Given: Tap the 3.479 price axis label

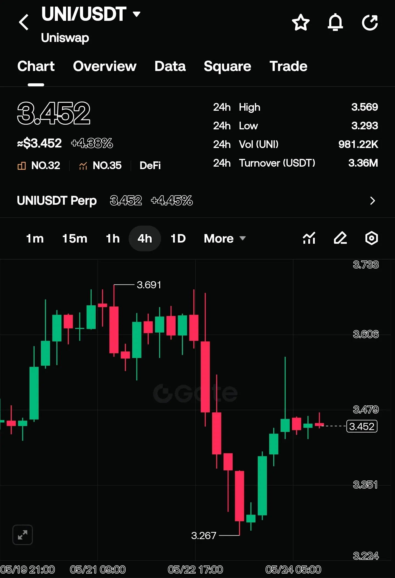Looking at the screenshot, I should pyautogui.click(x=366, y=410).
